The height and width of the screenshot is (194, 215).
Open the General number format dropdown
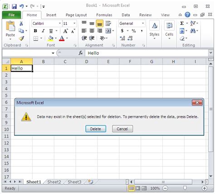pos(143,23)
